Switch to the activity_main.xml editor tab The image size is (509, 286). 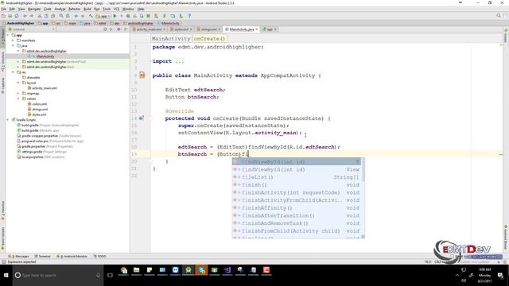pyautogui.click(x=149, y=29)
